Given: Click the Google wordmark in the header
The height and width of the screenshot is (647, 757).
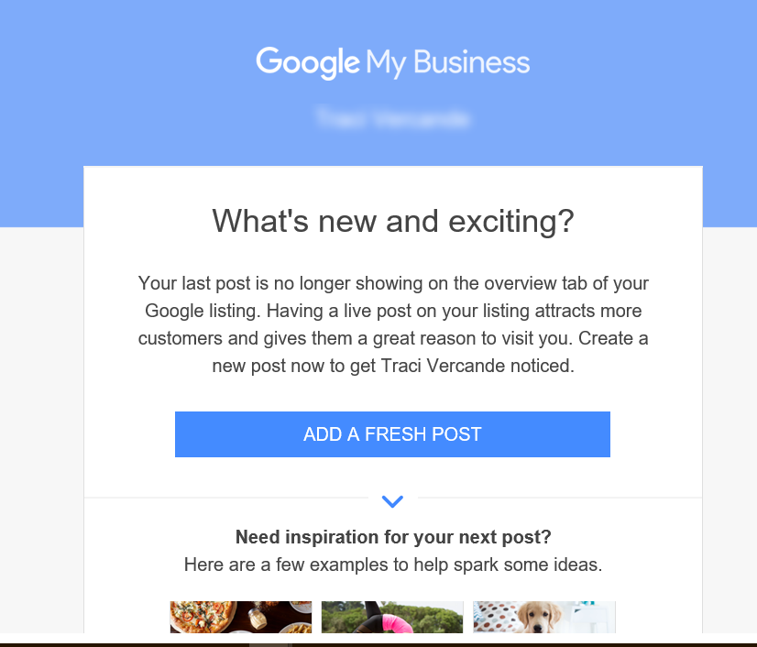Looking at the screenshot, I should 308,62.
